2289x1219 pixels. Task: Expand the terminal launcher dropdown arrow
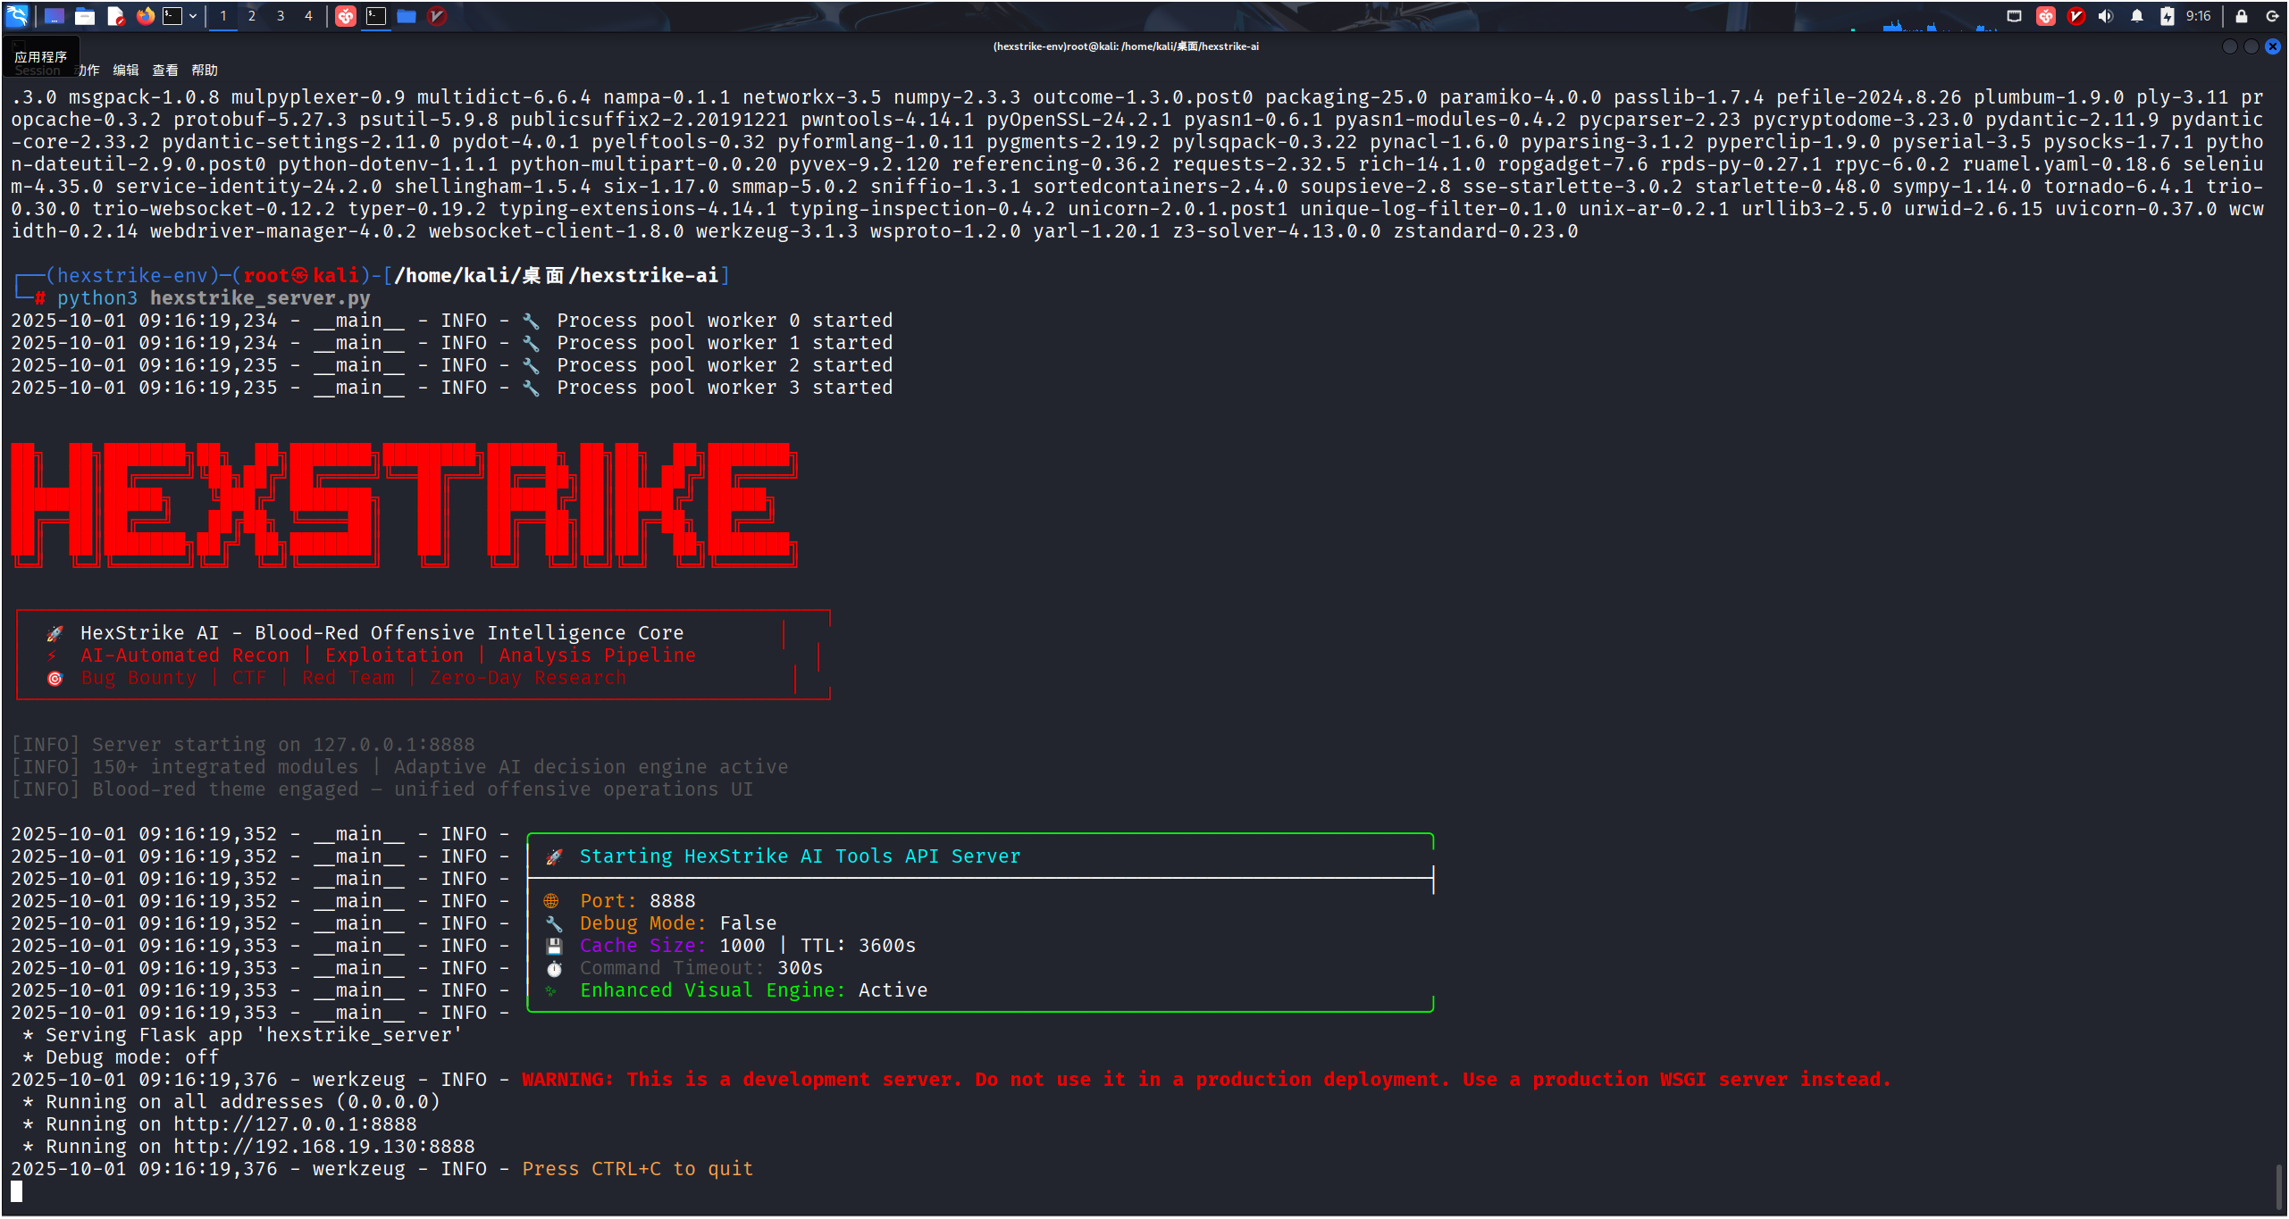[x=193, y=15]
